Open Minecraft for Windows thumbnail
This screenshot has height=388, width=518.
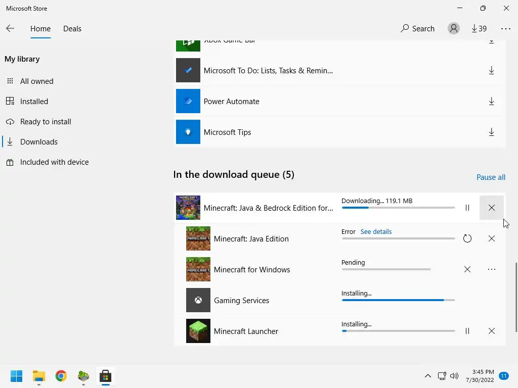[198, 269]
